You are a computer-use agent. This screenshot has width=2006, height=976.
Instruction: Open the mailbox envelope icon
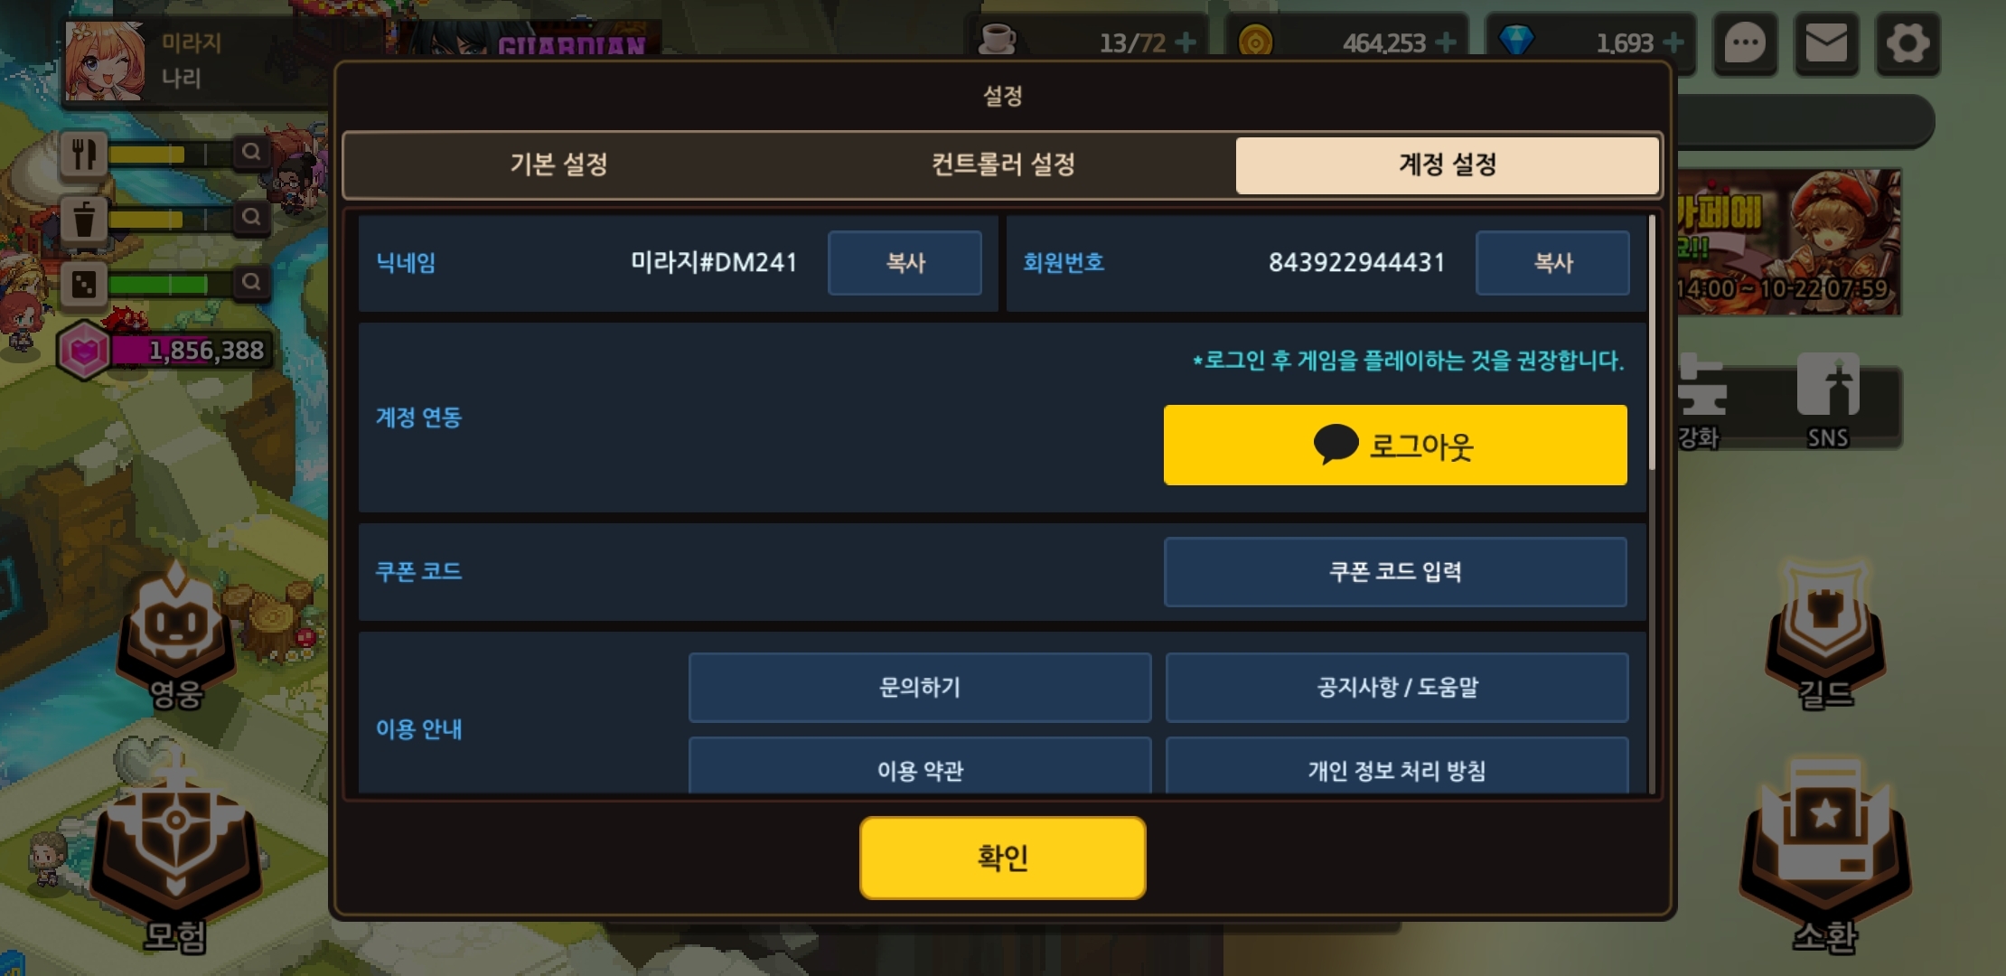point(1826,42)
